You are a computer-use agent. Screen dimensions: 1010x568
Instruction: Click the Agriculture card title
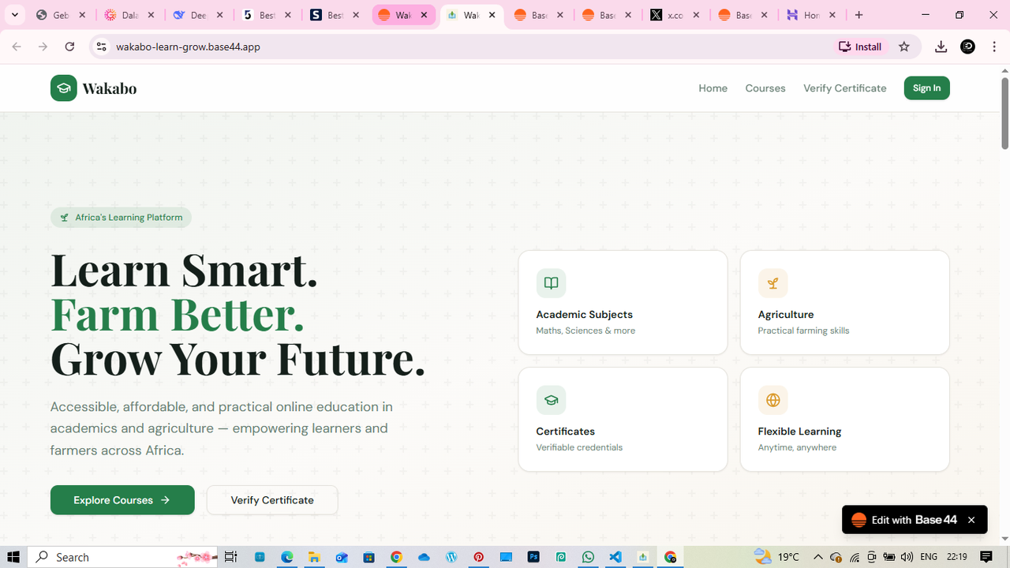pyautogui.click(x=786, y=315)
